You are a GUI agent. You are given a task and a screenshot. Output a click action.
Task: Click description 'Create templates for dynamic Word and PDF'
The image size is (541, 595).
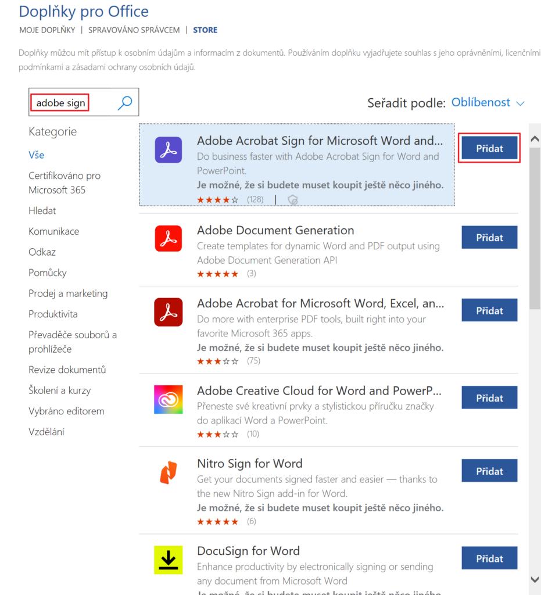point(318,253)
